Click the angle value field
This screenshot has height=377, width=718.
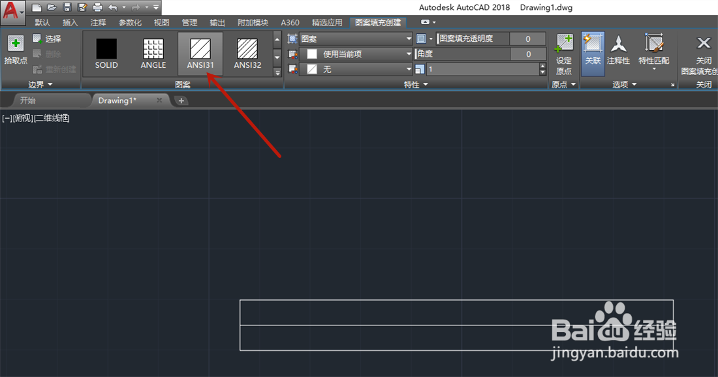528,54
